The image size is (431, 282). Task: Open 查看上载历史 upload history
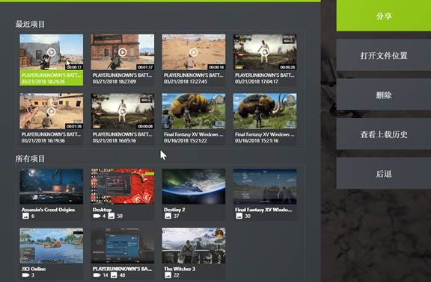[x=384, y=134]
